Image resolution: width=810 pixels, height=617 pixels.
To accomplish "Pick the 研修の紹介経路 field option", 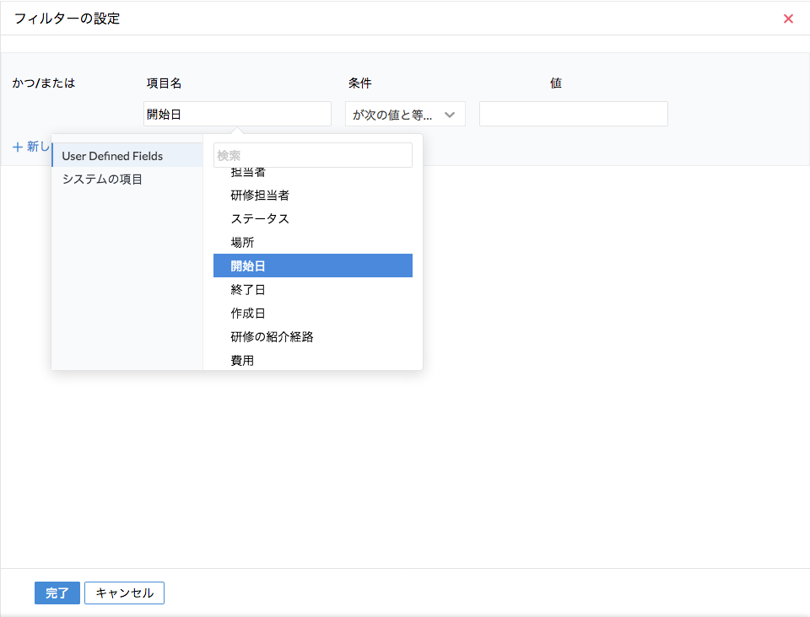I will point(272,336).
